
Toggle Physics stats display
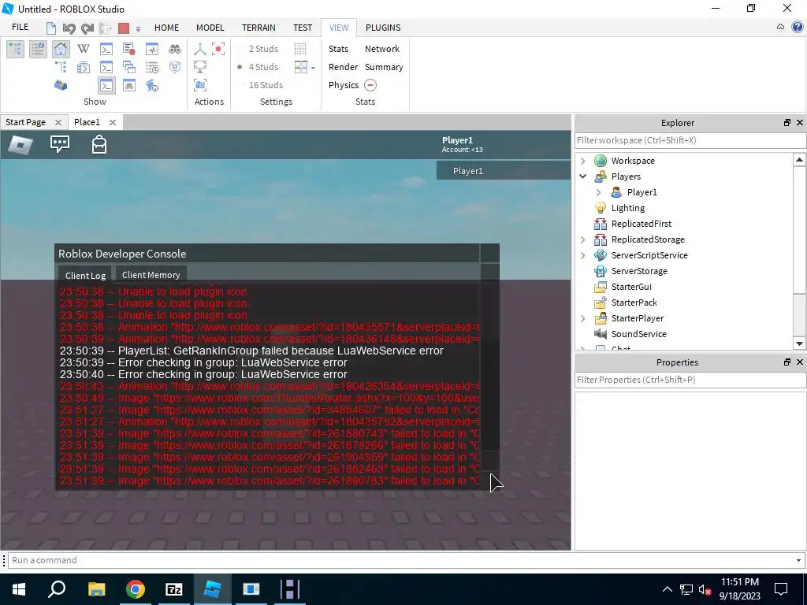[x=344, y=85]
